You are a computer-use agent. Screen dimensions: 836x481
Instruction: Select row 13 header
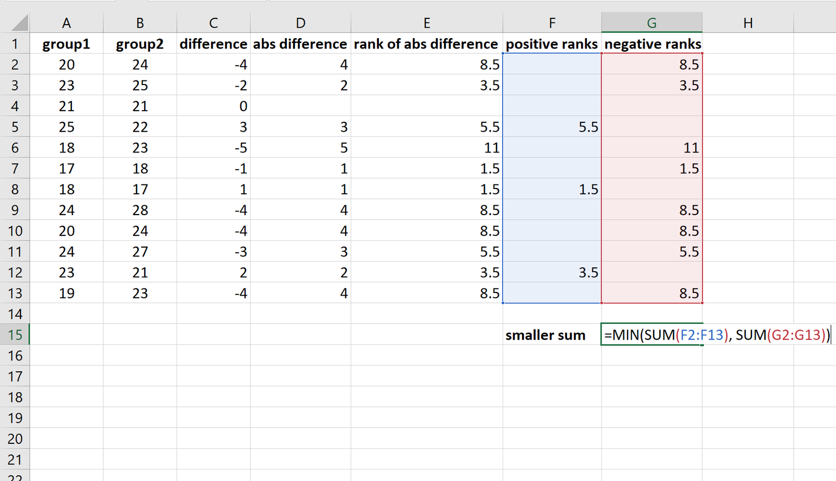click(15, 293)
